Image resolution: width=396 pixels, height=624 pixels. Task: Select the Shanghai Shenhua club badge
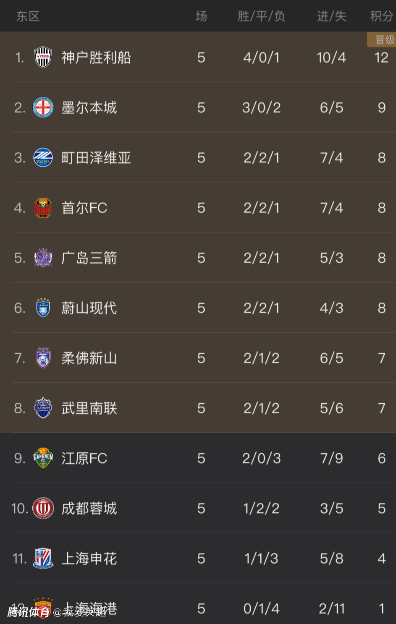coord(43,558)
